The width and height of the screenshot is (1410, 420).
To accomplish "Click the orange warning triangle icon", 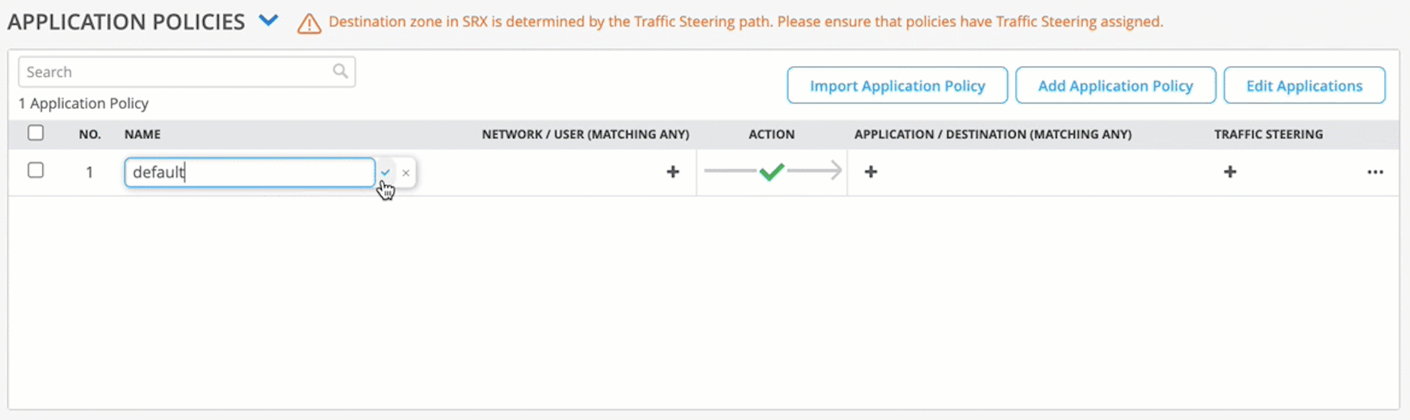I will [309, 24].
